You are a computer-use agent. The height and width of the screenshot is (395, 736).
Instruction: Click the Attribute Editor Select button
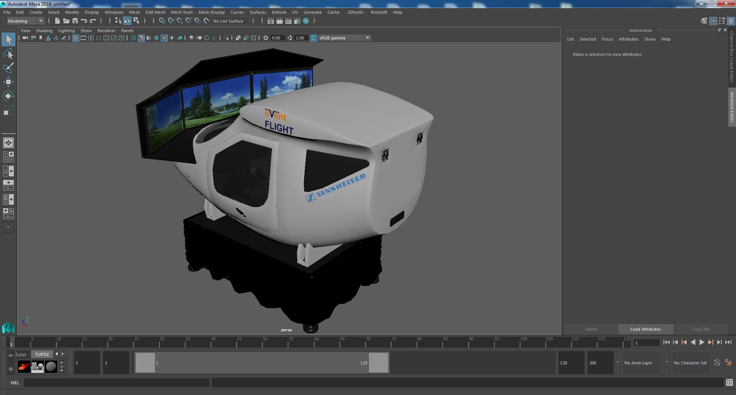[x=591, y=329]
